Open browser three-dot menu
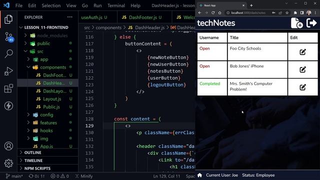Screen dimensions: 320x180 pyautogui.click(x=315, y=12)
